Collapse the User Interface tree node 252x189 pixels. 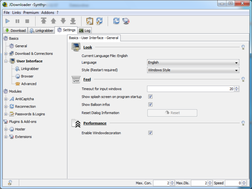[6, 61]
